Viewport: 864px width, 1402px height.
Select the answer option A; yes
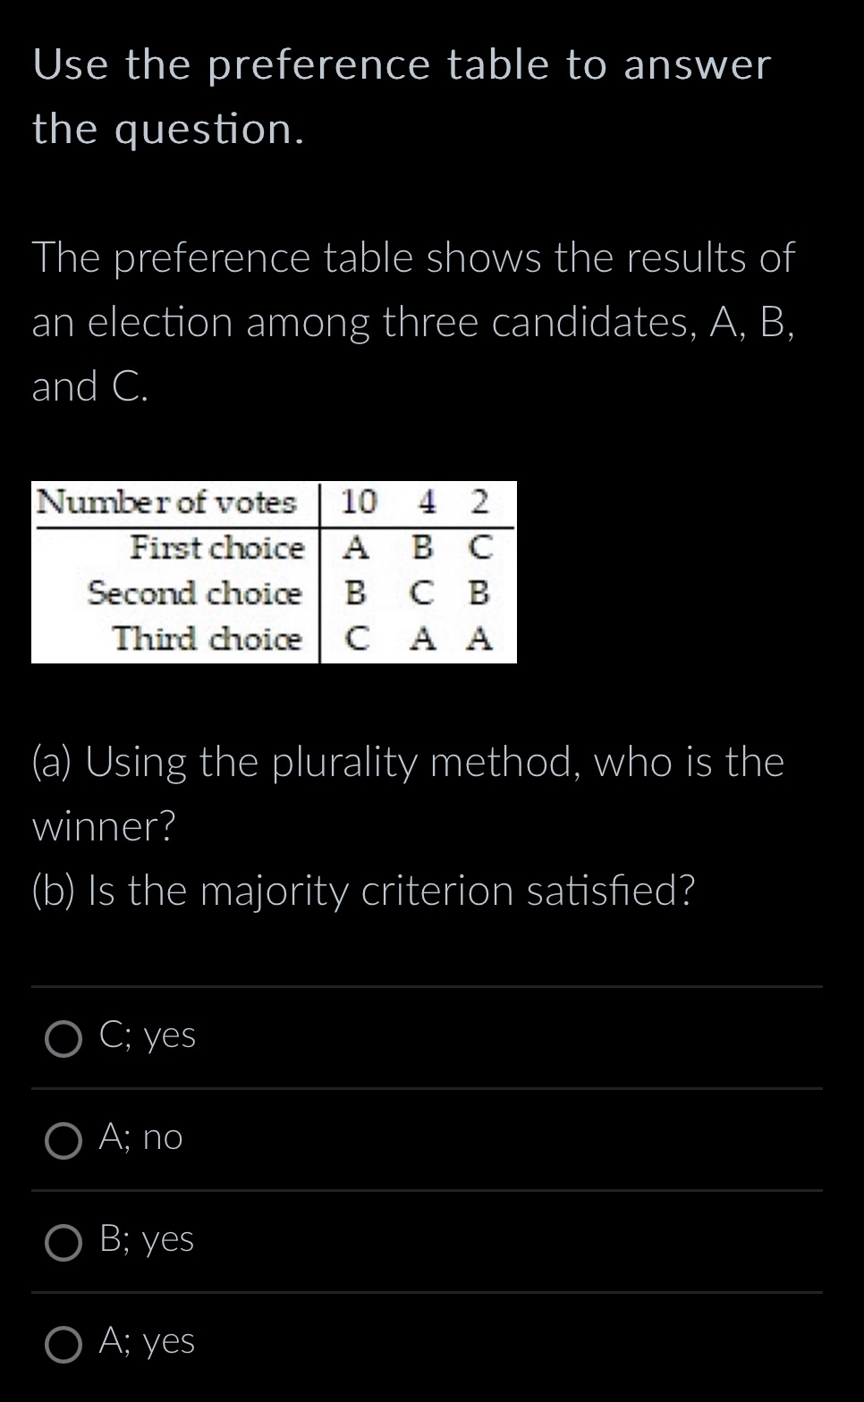click(146, 1342)
